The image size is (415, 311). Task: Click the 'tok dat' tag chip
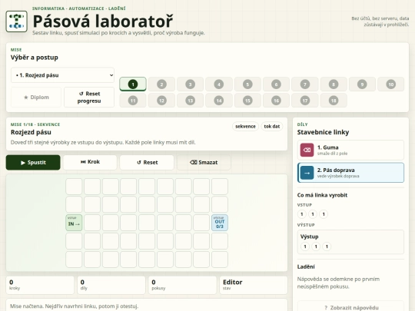coord(272,127)
